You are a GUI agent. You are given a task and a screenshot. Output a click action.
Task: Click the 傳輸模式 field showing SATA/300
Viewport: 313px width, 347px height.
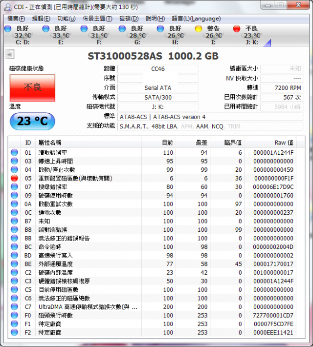157,98
